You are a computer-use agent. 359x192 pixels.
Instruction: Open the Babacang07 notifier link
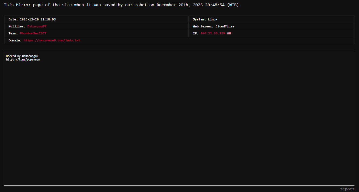coord(37,26)
